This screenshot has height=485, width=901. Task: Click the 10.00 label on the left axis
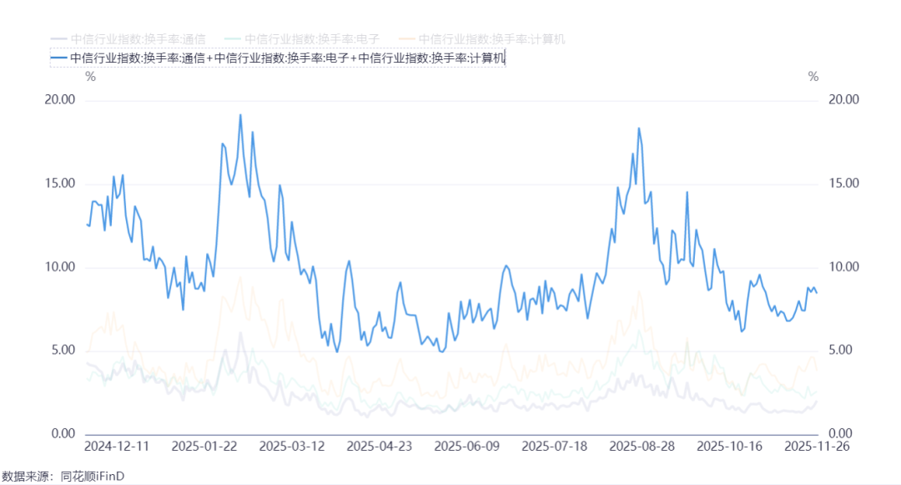(60, 267)
